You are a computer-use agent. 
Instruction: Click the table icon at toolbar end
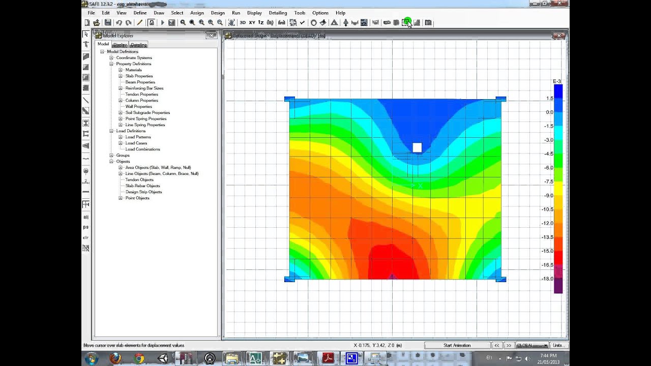(428, 22)
